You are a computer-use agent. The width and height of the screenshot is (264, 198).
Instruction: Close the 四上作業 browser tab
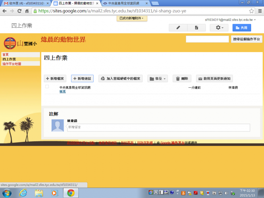97,3
